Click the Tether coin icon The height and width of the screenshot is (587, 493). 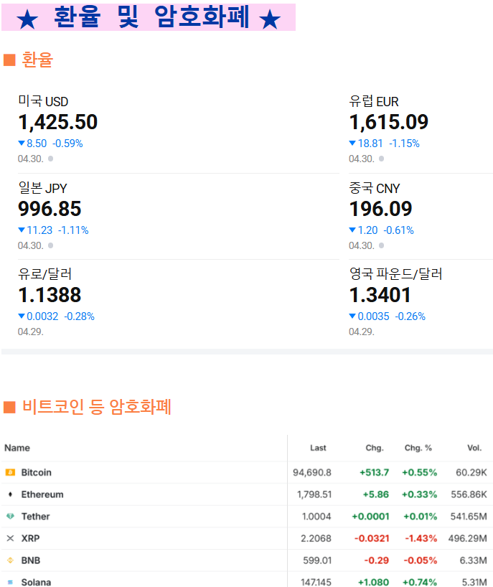[10, 516]
